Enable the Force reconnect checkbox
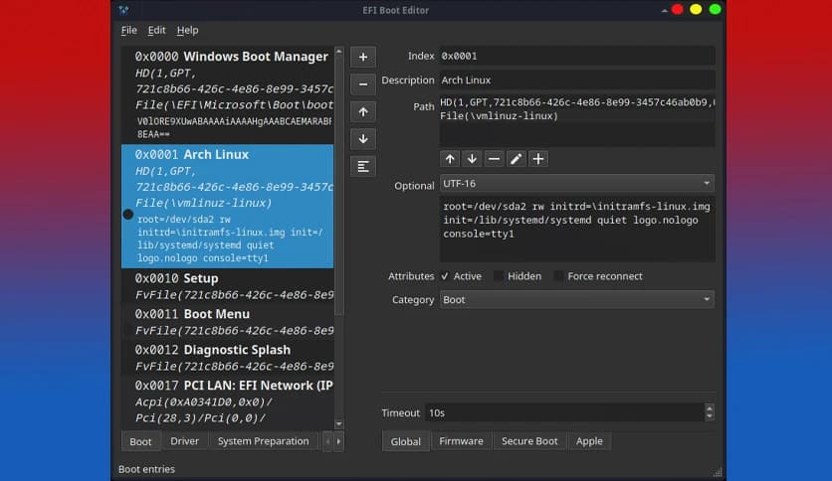The width and height of the screenshot is (832, 481). point(558,276)
